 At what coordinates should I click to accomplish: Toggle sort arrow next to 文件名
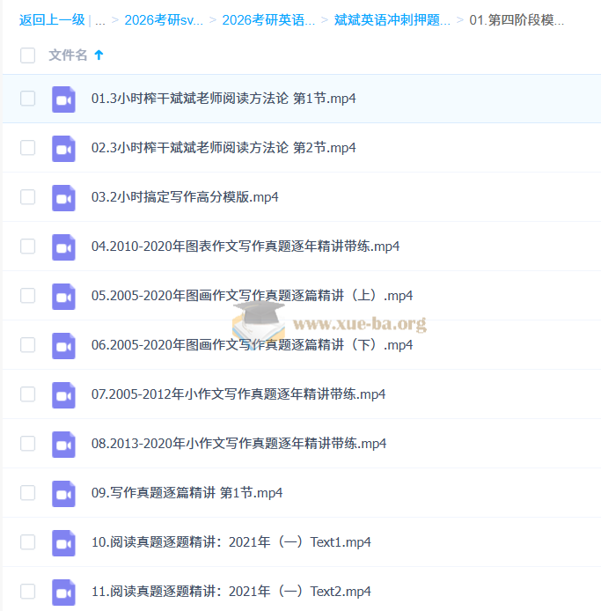point(99,55)
